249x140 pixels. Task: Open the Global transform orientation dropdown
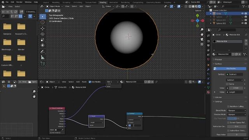(108, 6)
